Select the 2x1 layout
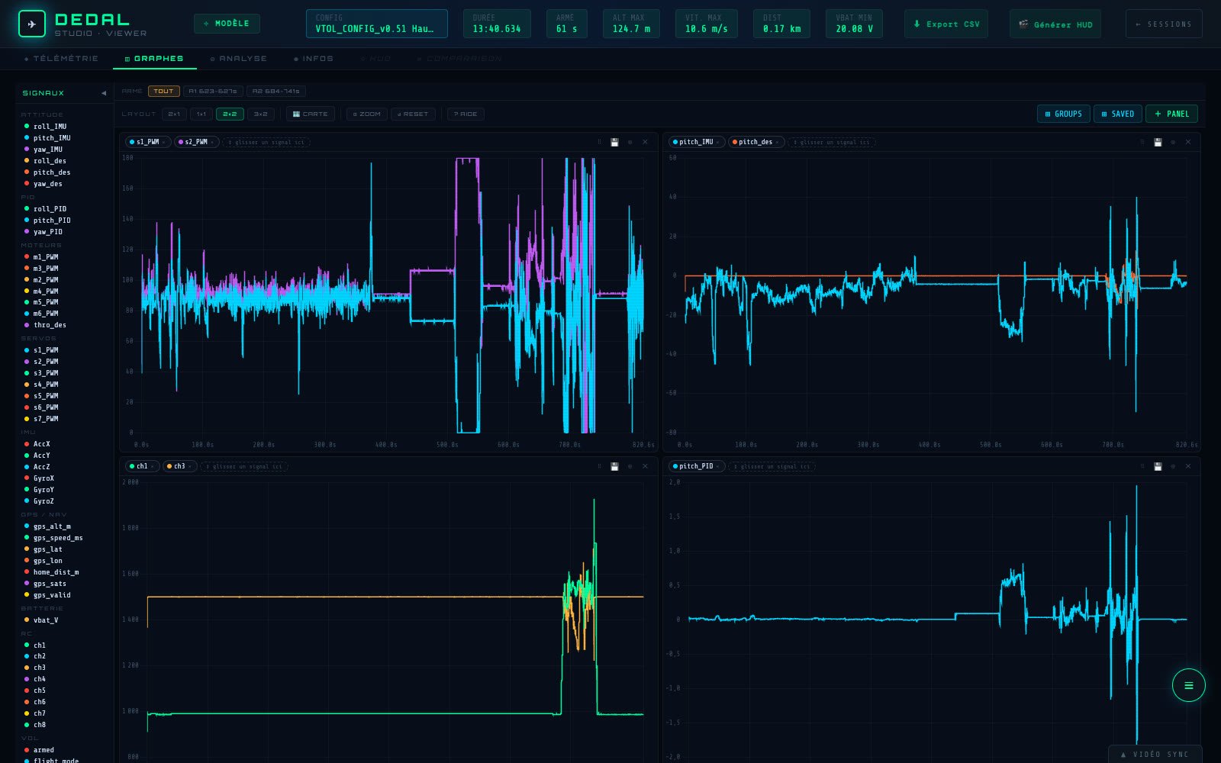 174,114
